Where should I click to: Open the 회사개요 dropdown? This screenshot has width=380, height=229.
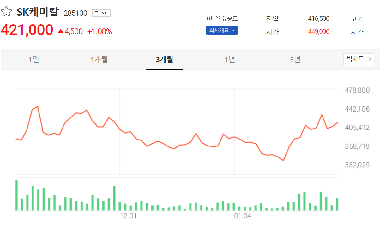pyautogui.click(x=222, y=31)
